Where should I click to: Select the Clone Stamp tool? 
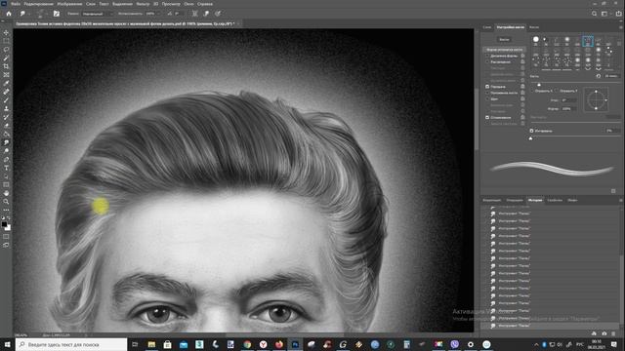(6, 108)
